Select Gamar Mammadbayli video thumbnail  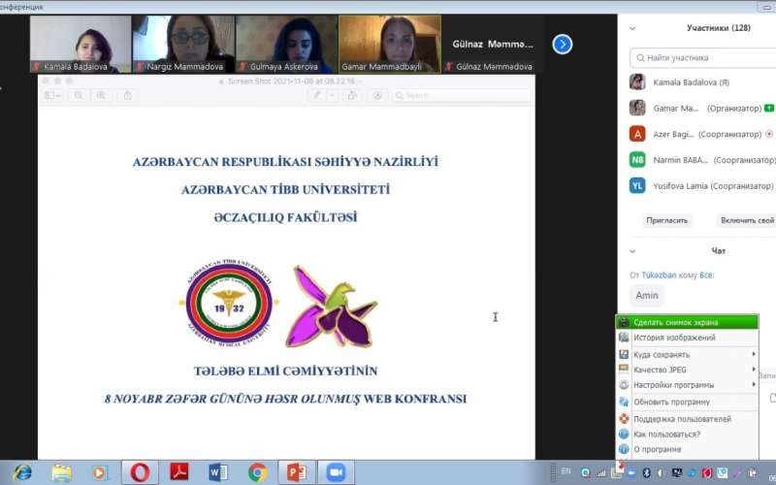[x=390, y=44]
